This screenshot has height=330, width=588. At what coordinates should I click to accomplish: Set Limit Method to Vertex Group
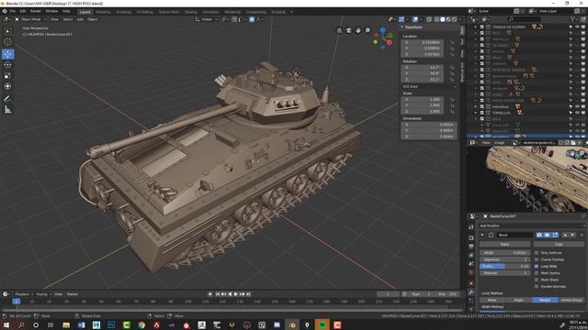pos(571,300)
